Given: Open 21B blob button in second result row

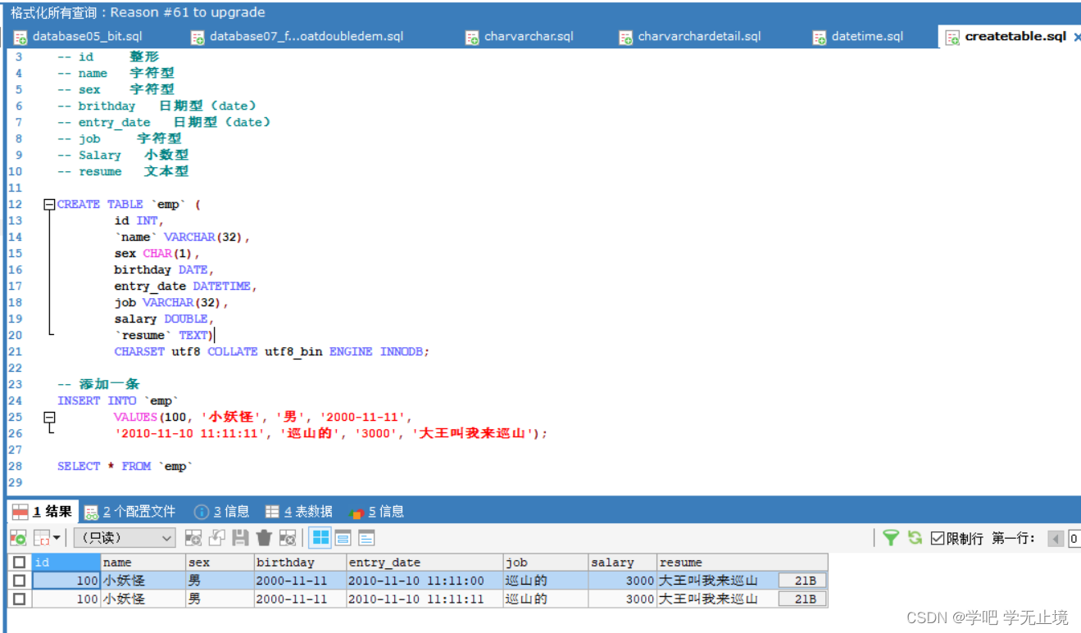Looking at the screenshot, I should (802, 599).
